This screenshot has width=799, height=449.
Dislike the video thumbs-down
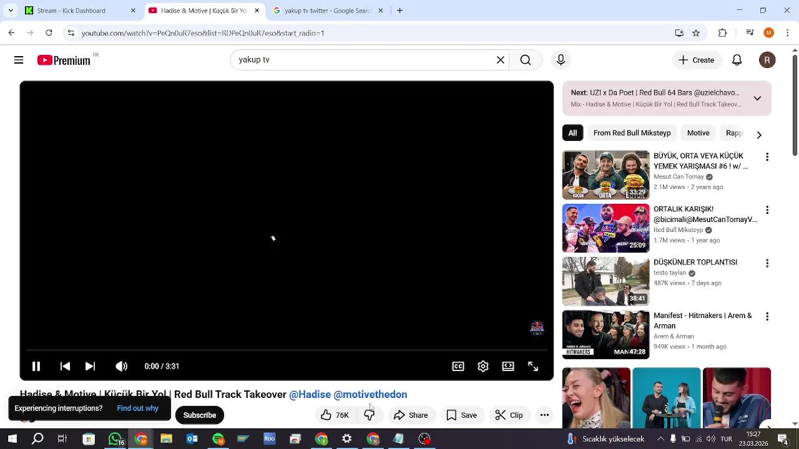click(370, 415)
